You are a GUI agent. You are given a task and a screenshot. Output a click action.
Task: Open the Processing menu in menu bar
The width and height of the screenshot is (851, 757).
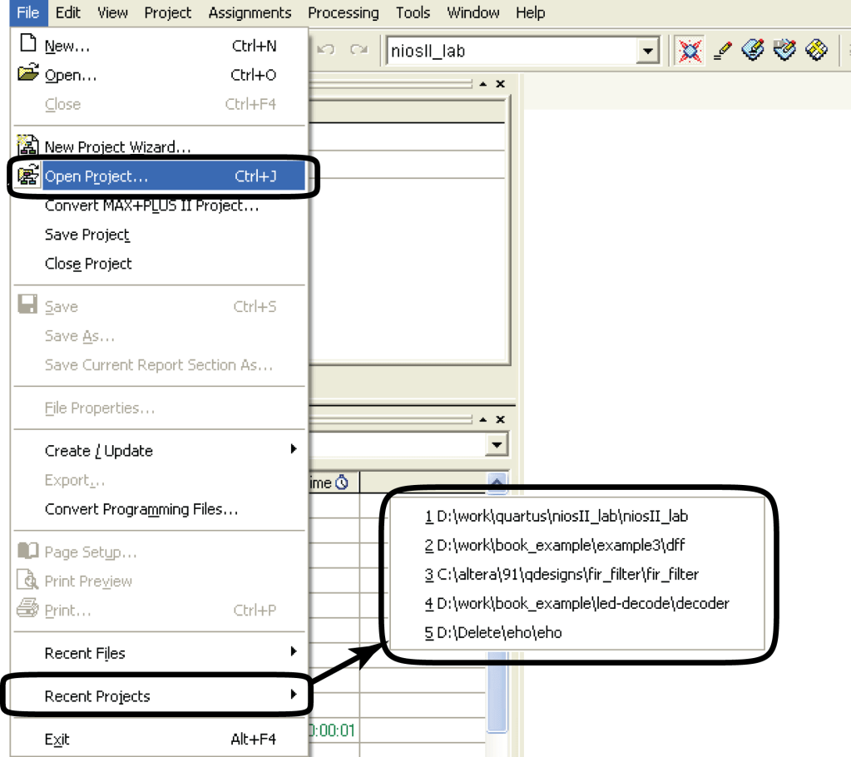pyautogui.click(x=343, y=12)
